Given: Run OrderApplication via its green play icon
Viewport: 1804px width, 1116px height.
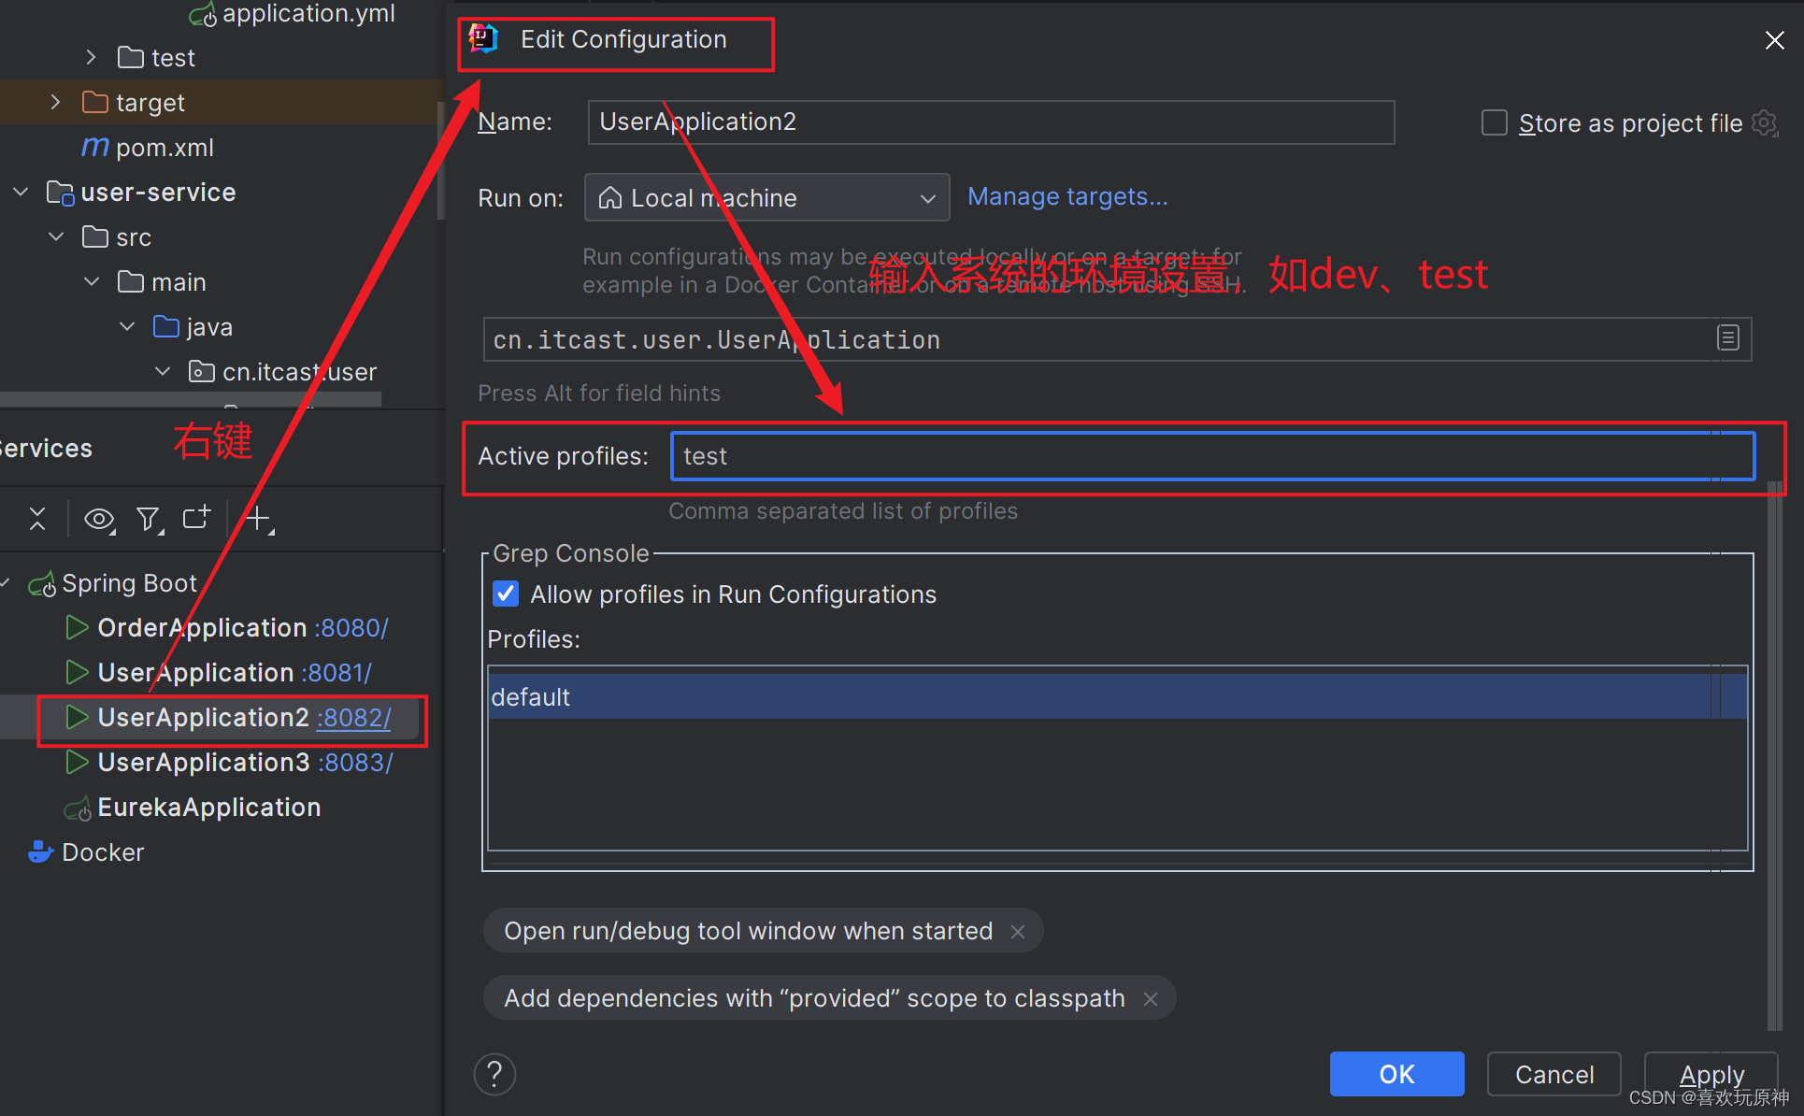Looking at the screenshot, I should (x=77, y=627).
